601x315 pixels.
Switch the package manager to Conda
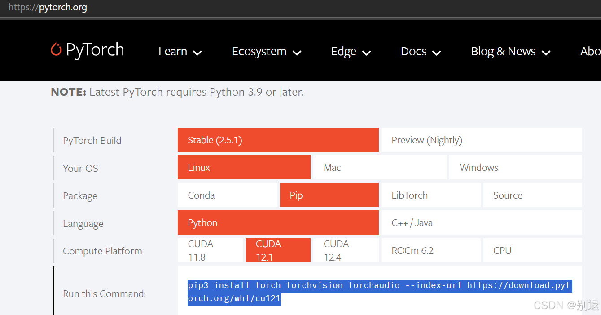(x=227, y=195)
